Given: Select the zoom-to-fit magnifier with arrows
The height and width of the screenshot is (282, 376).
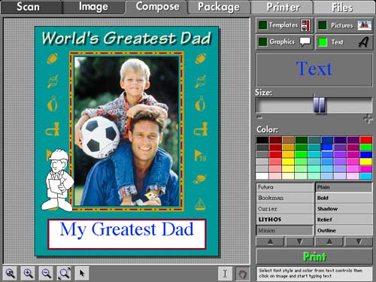Looking at the screenshot, I should (x=64, y=273).
